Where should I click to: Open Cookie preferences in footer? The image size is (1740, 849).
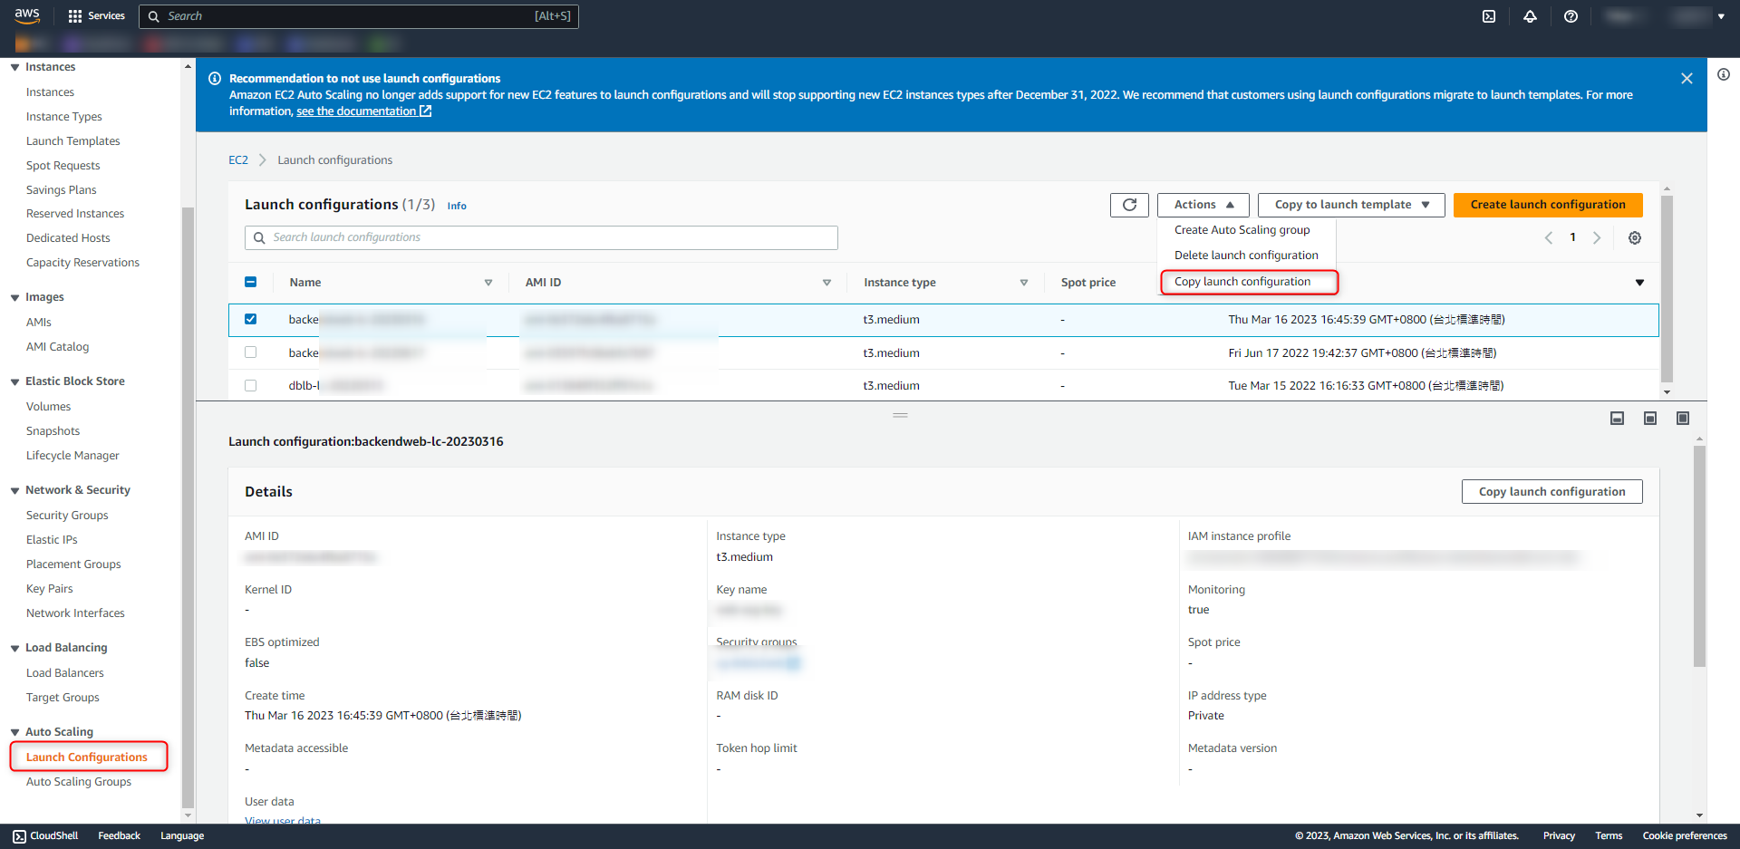[x=1685, y=836]
